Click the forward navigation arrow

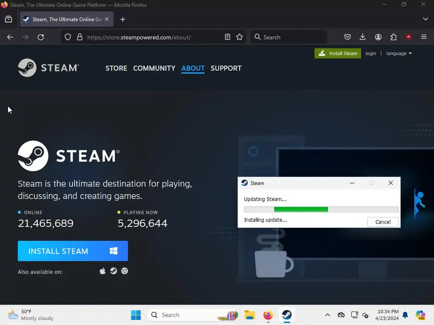pos(25,37)
